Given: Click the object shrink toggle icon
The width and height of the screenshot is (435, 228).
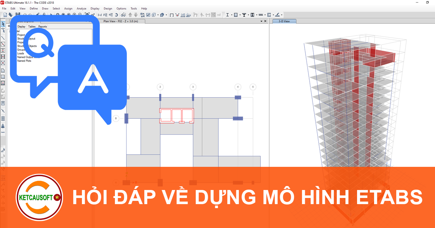Looking at the screenshot, I should click(142, 15).
